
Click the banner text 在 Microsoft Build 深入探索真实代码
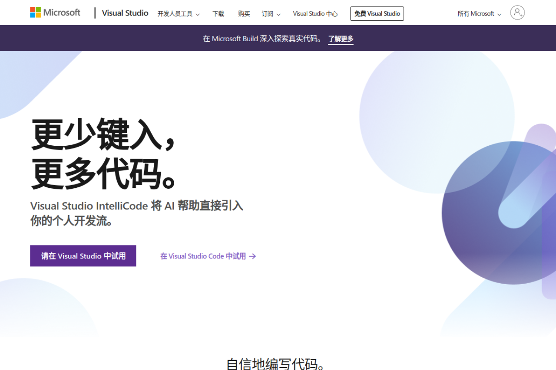(x=263, y=39)
